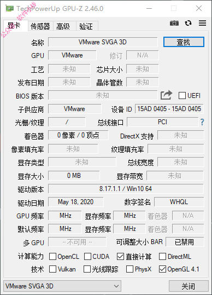This screenshot has height=295, width=212.
Task: Click the 显存带宽 label
Action: (129, 176)
